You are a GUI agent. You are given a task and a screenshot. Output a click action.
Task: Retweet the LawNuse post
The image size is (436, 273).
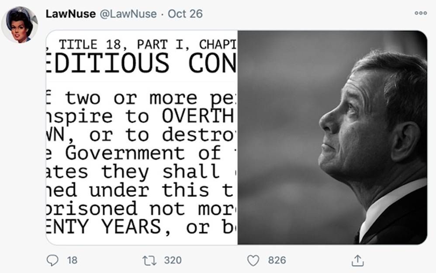click(x=149, y=260)
